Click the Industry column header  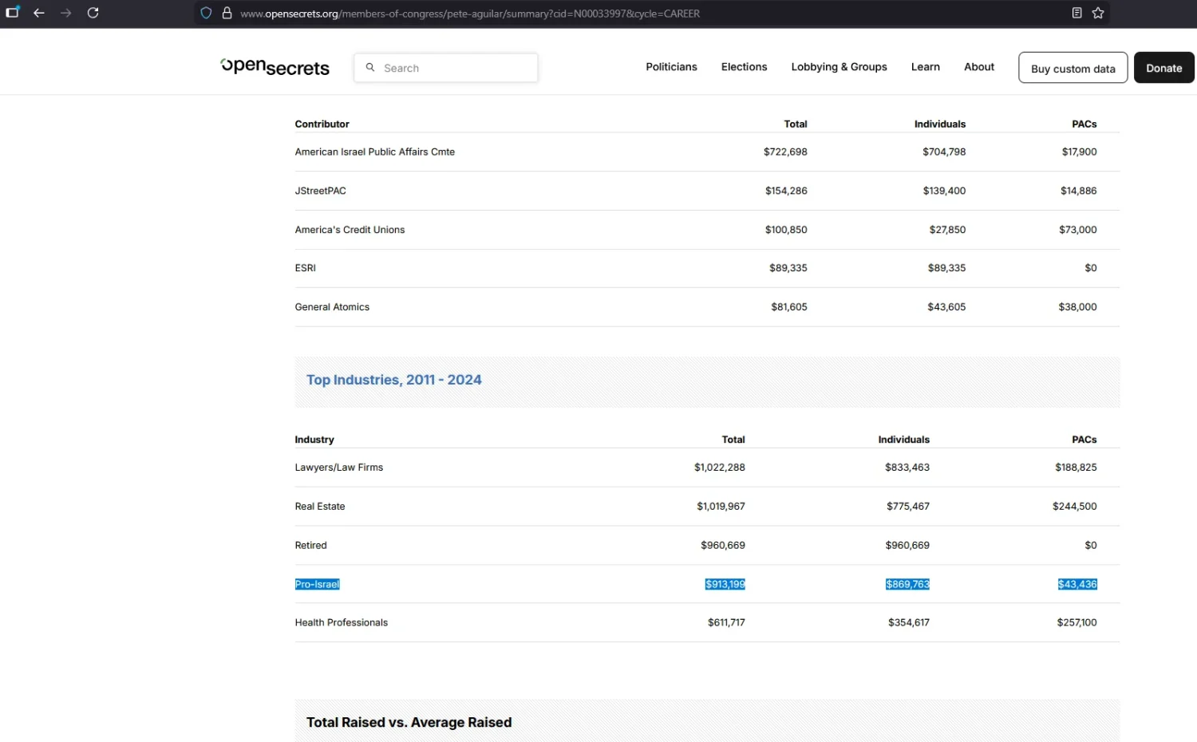(314, 440)
